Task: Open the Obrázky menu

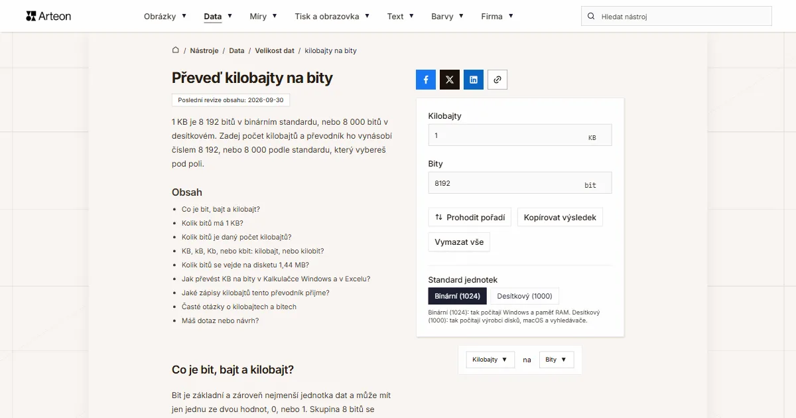Action: click(165, 17)
